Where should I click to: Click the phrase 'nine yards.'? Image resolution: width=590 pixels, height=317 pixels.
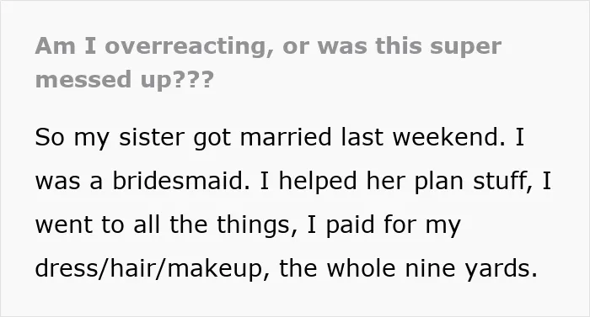coord(471,269)
